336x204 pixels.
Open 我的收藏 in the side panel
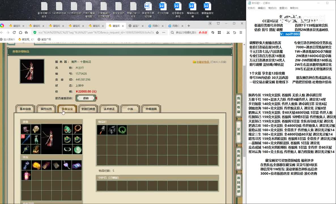239,105
